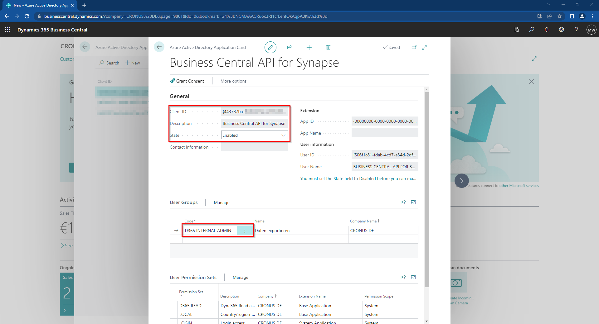Select the D365 INTERNAL ADMIN code cell
599x324 pixels.
point(210,231)
